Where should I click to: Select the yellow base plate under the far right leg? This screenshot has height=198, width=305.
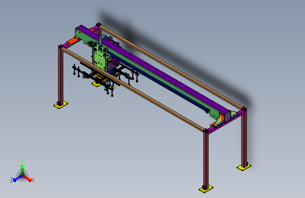(244, 167)
